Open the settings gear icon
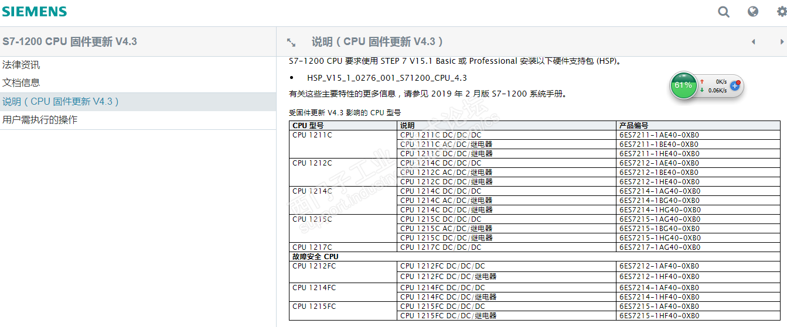Image resolution: width=787 pixels, height=327 pixels. pyautogui.click(x=782, y=12)
